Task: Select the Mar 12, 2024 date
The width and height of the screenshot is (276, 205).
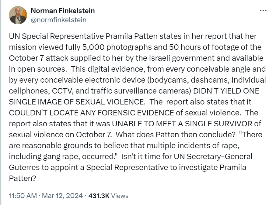Action: [x=62, y=196]
